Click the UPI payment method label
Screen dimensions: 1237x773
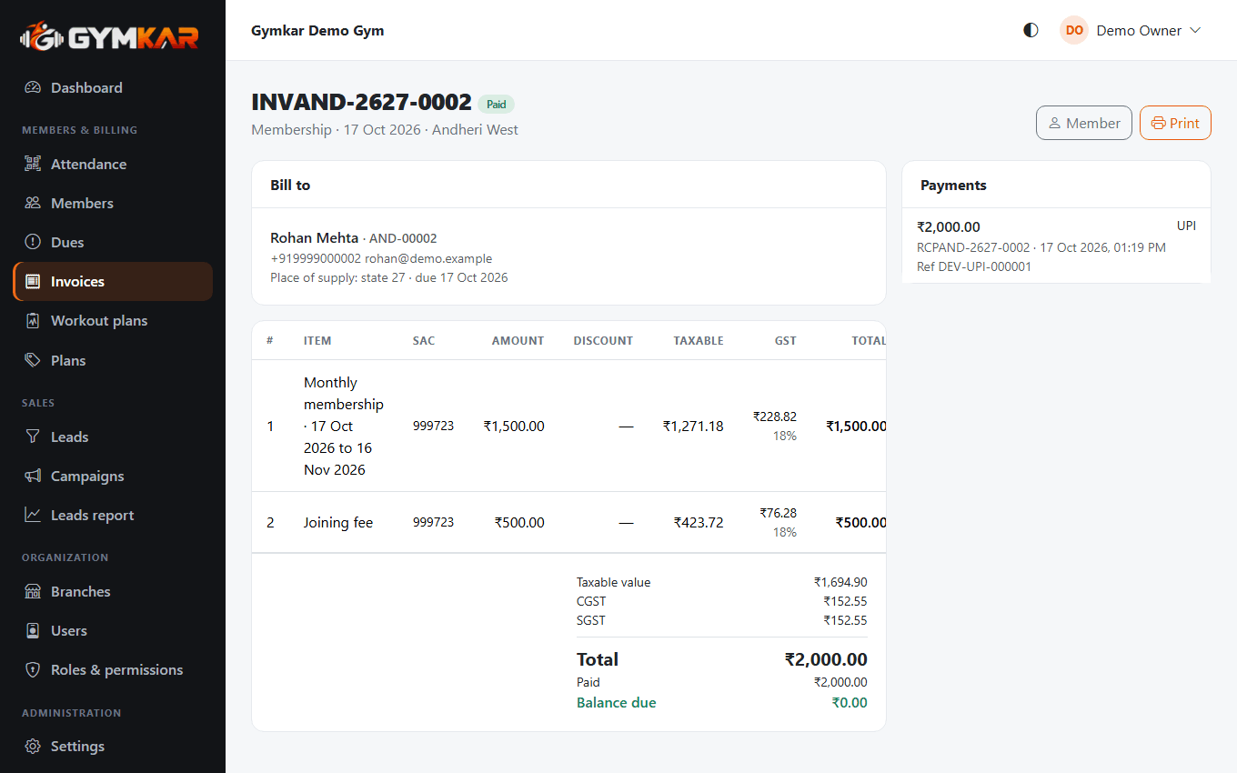coord(1186,226)
